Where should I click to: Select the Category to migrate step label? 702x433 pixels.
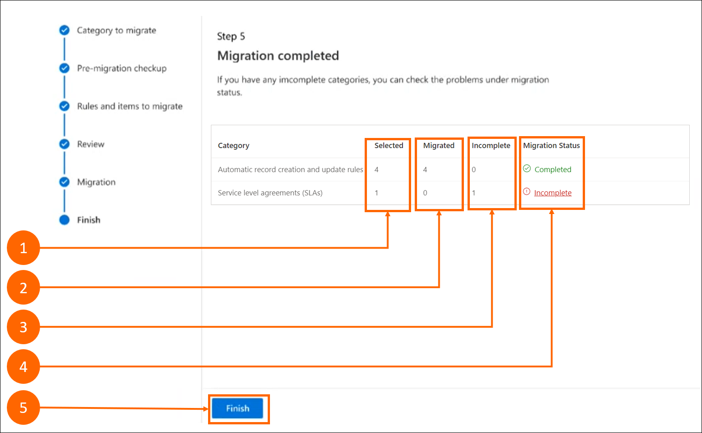pos(117,31)
